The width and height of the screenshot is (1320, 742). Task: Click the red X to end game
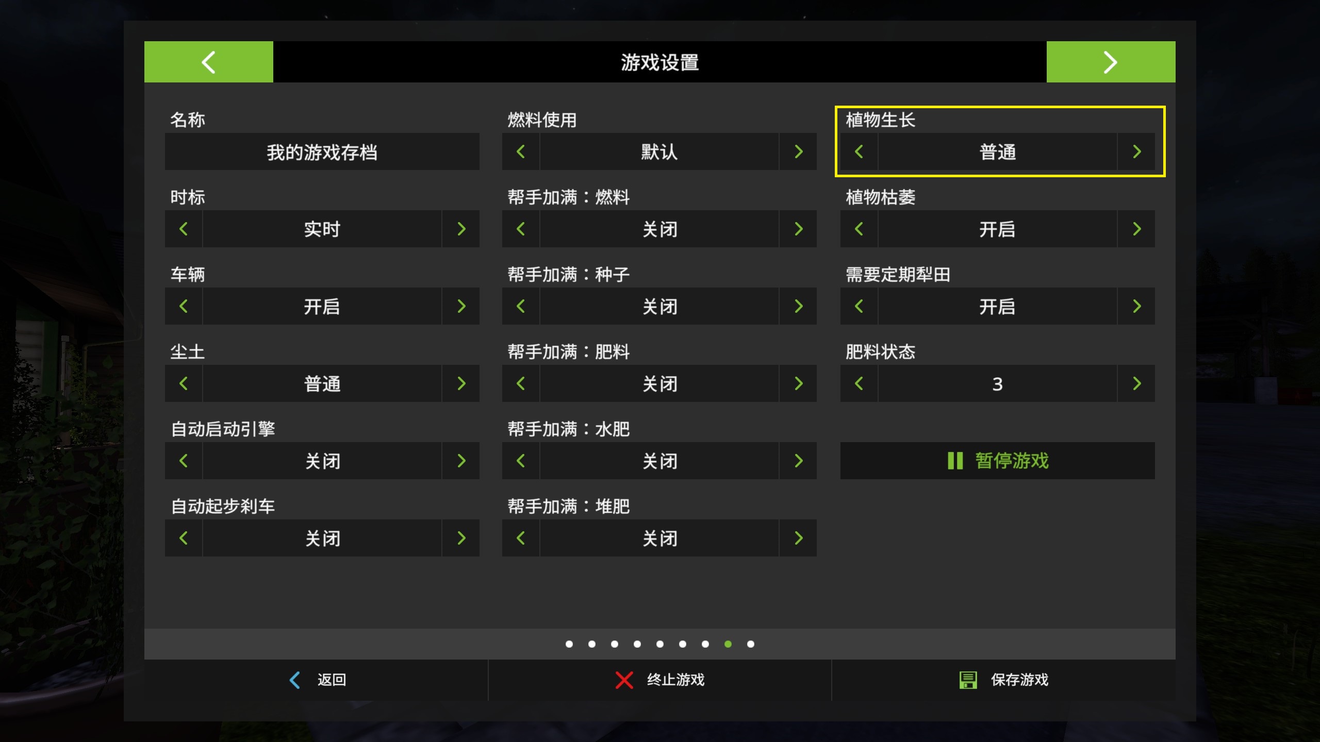pyautogui.click(x=624, y=680)
